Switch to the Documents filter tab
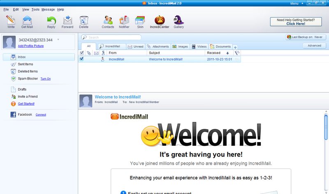Screen dimensions: 329x194 point(220,47)
